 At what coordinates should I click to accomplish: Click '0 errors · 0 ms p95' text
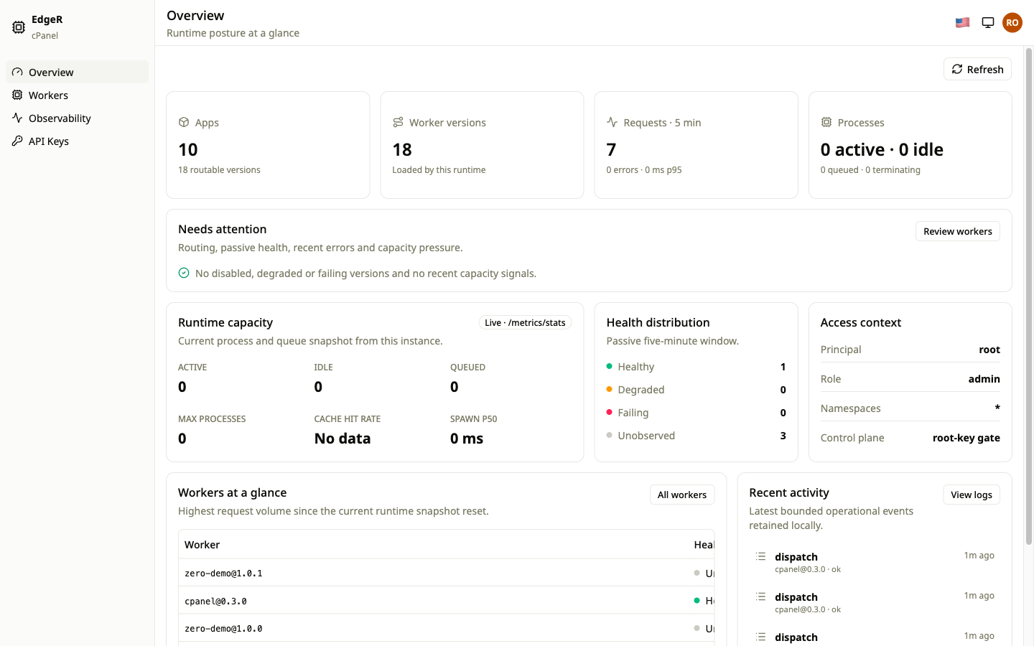click(644, 170)
